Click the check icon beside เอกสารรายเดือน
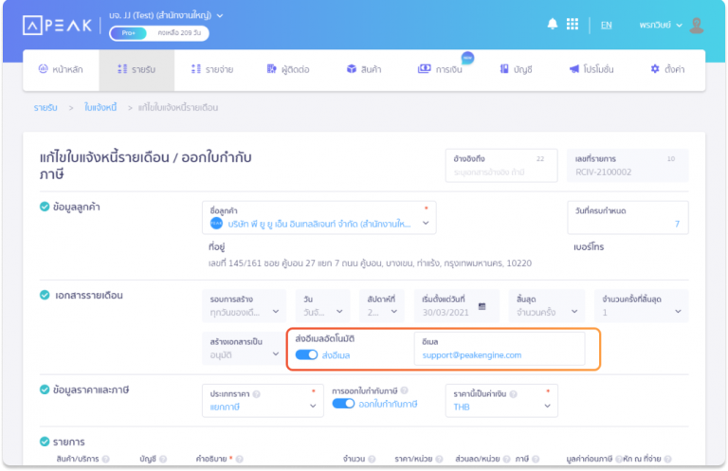 45,295
